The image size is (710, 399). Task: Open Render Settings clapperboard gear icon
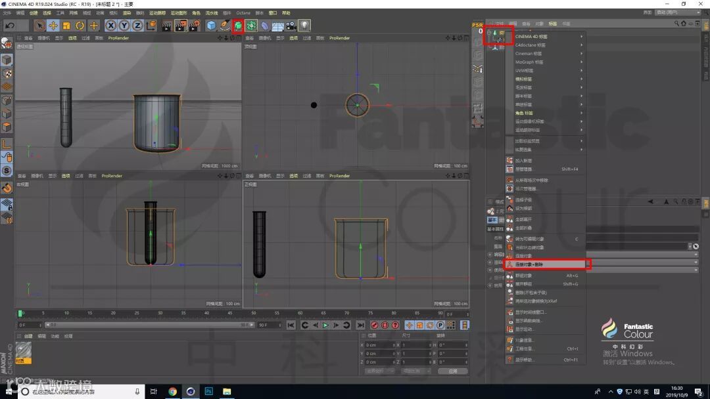click(194, 26)
